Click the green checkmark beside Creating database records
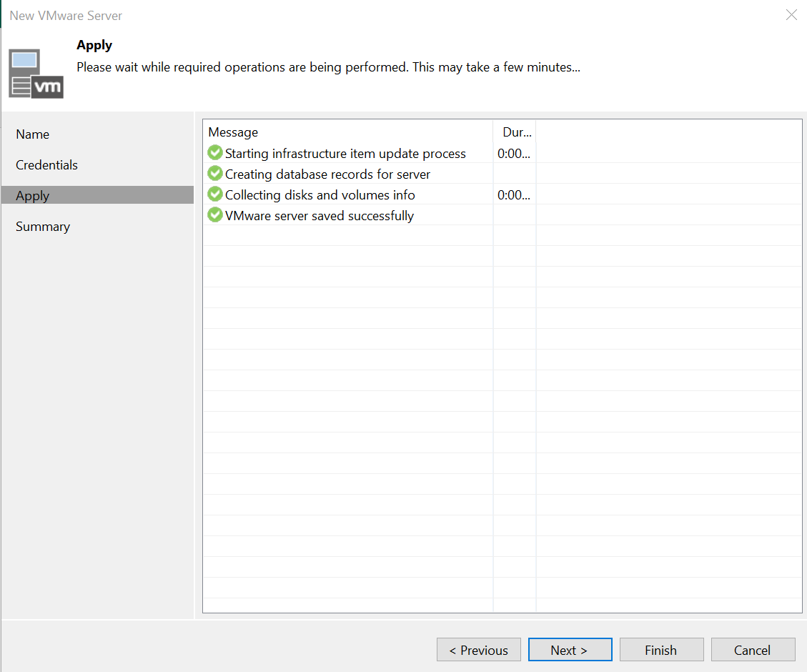Screen dimensions: 807x672 215,174
